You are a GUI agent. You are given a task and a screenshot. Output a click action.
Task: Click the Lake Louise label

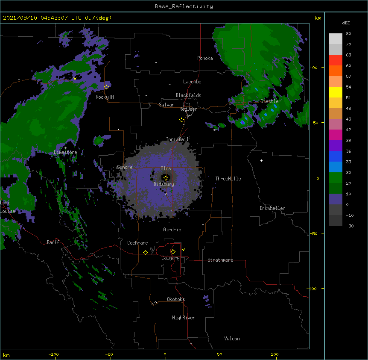click(x=7, y=207)
